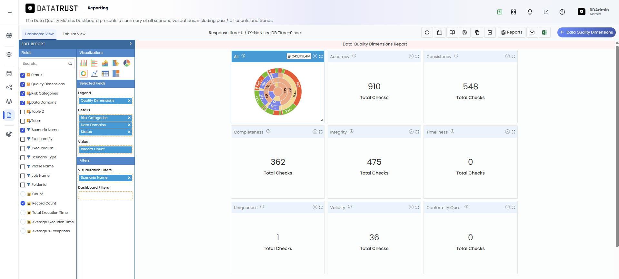The width and height of the screenshot is (619, 279).
Task: Select the table grid visualization icon
Action: pos(105,74)
